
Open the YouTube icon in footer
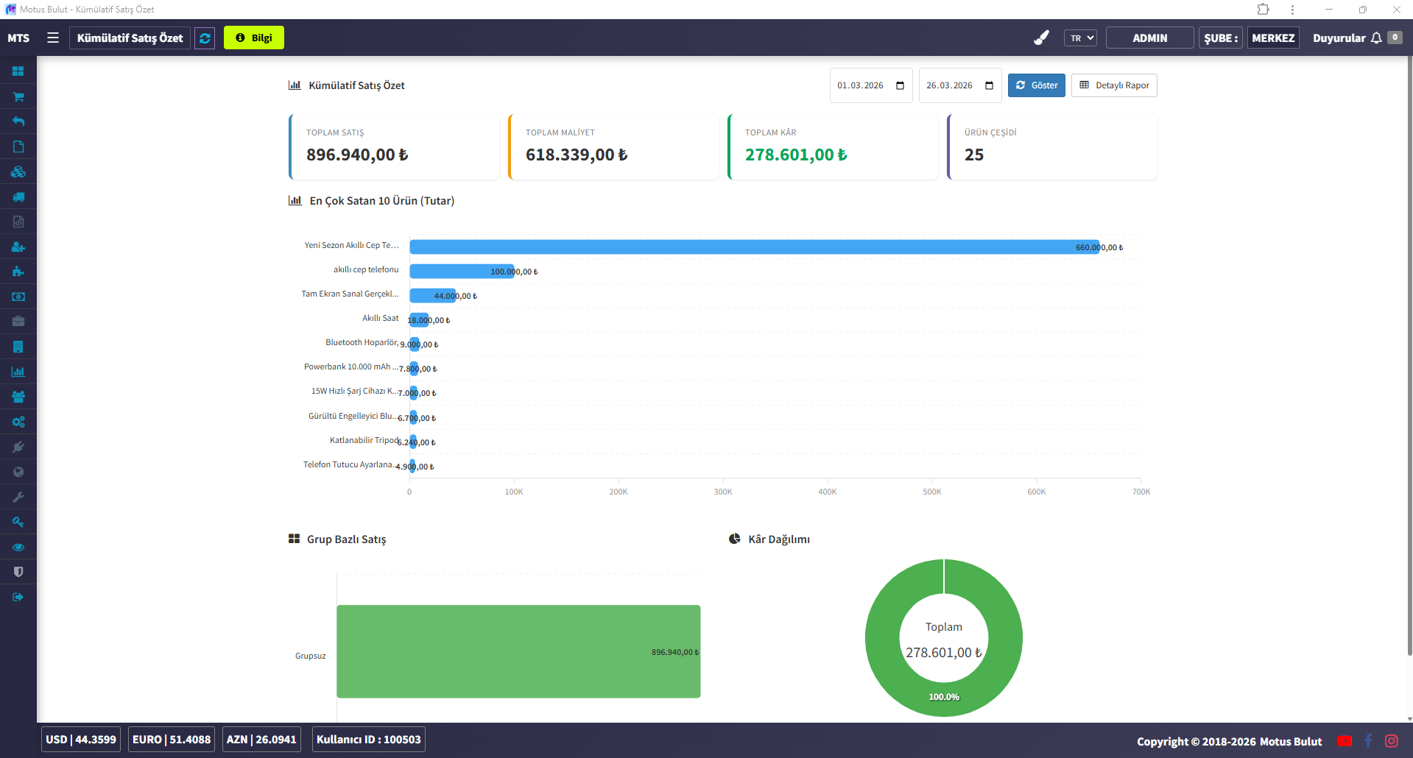tap(1345, 741)
